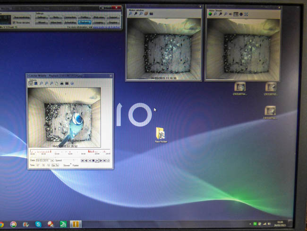Click the Go To button beside the Time fields
This screenshot has width=307, height=231.
(55, 166)
